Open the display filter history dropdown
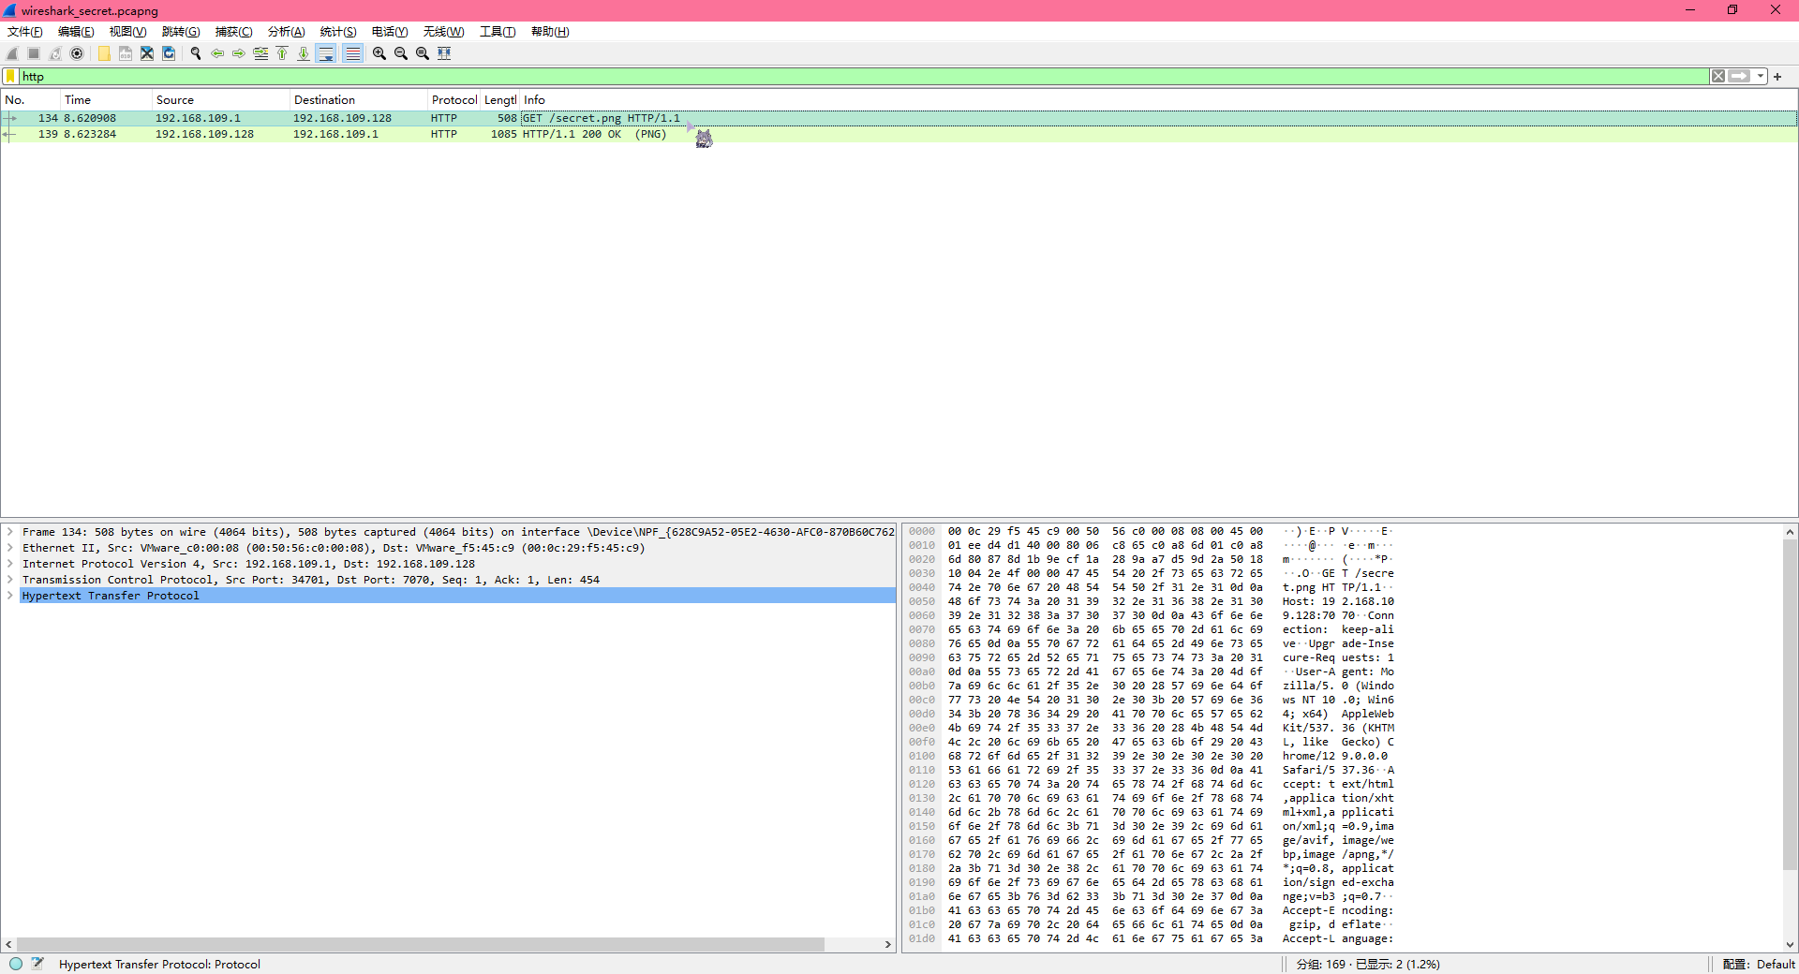The image size is (1799, 974). pyautogui.click(x=1761, y=77)
